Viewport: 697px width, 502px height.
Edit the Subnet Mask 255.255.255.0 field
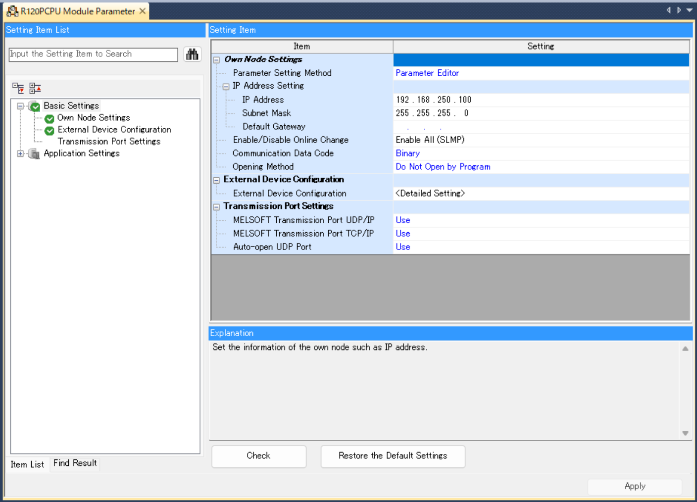coord(541,113)
